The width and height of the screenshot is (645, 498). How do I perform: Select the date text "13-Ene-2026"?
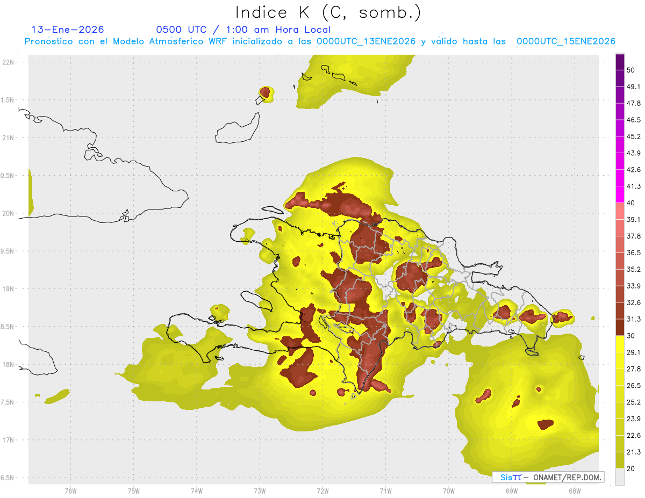pyautogui.click(x=68, y=30)
